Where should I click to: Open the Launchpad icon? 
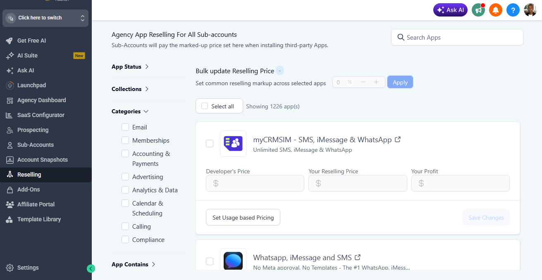click(10, 85)
